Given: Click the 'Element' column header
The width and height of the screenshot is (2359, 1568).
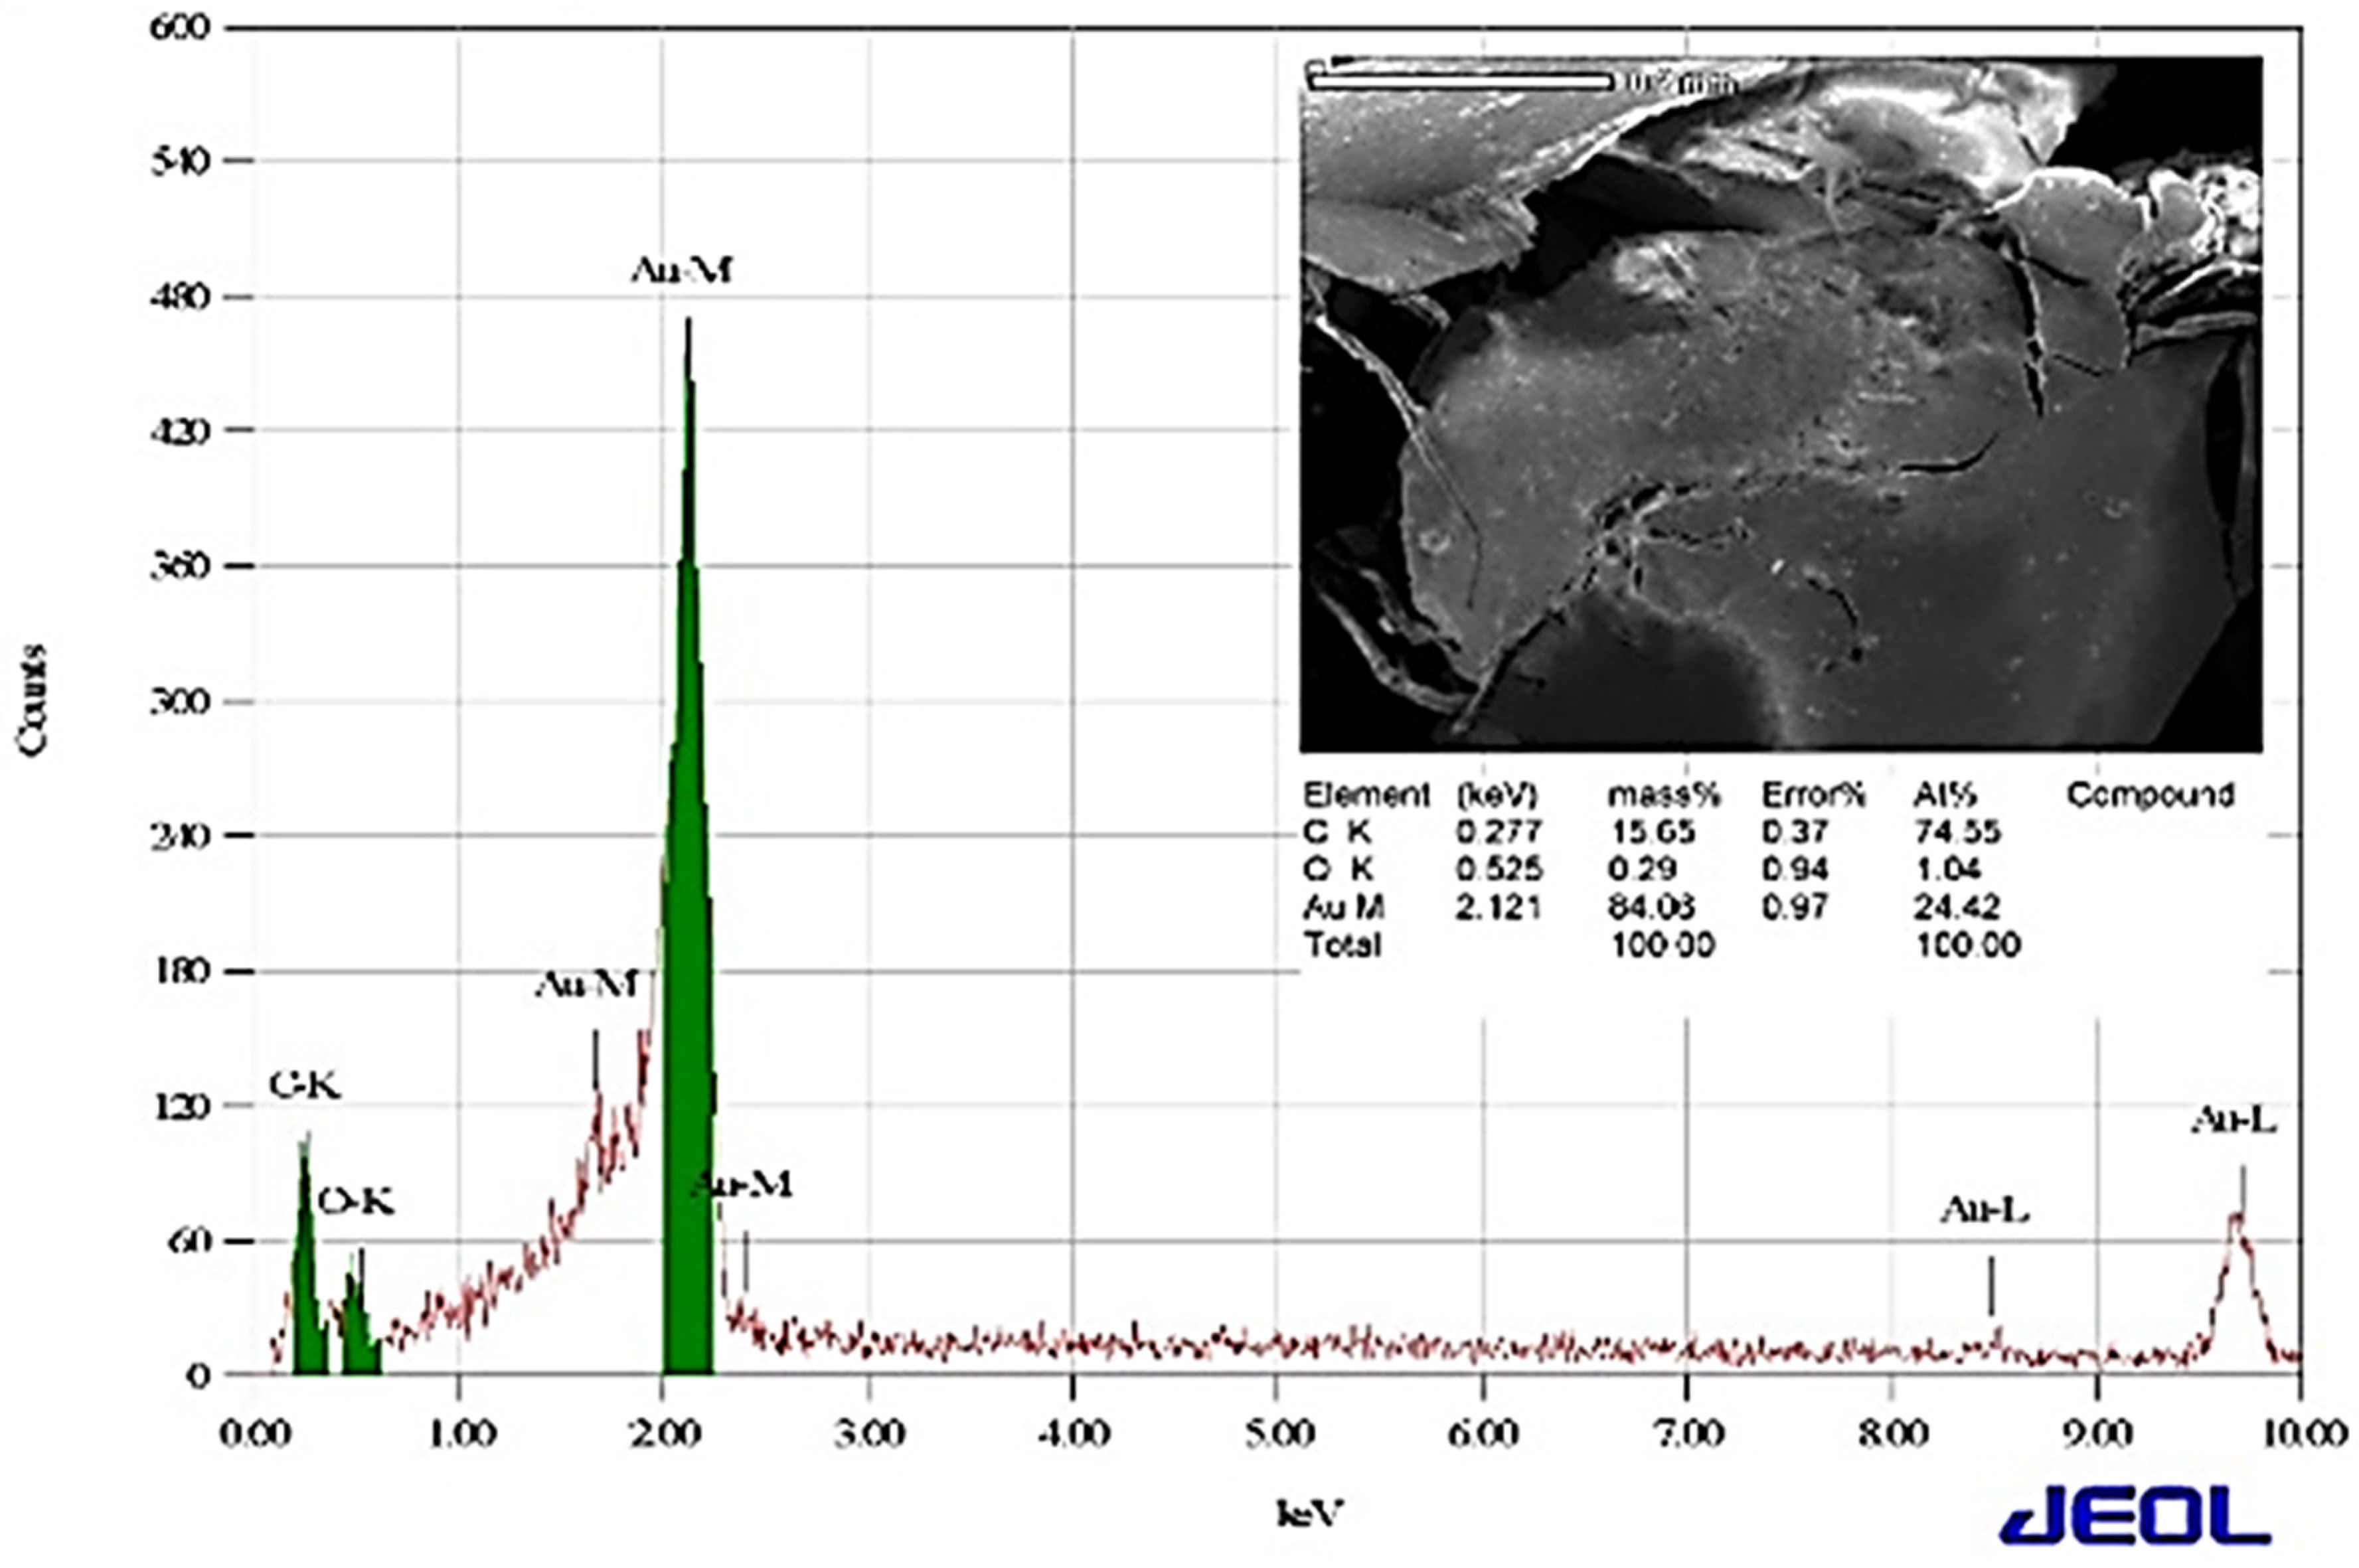Looking at the screenshot, I should 1367,795.
